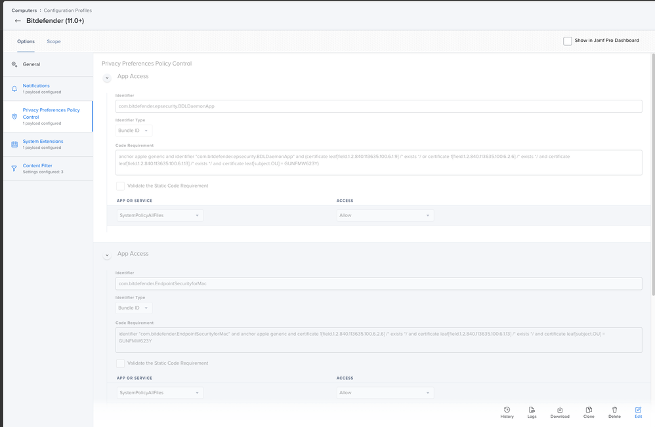Select Privacy Preferences Policy Control payload

click(48, 117)
